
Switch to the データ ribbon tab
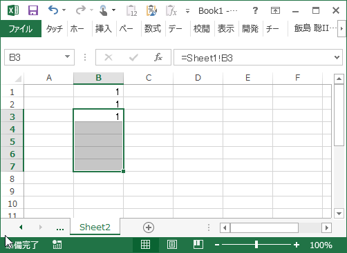point(175,29)
